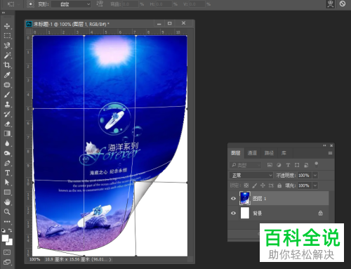
Task: Click the fill value field
Action: pos(304,185)
